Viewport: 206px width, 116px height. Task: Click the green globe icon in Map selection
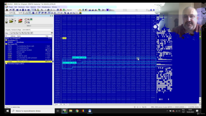point(31,19)
